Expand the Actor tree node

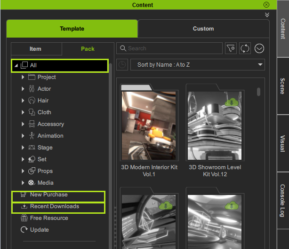click(23, 89)
